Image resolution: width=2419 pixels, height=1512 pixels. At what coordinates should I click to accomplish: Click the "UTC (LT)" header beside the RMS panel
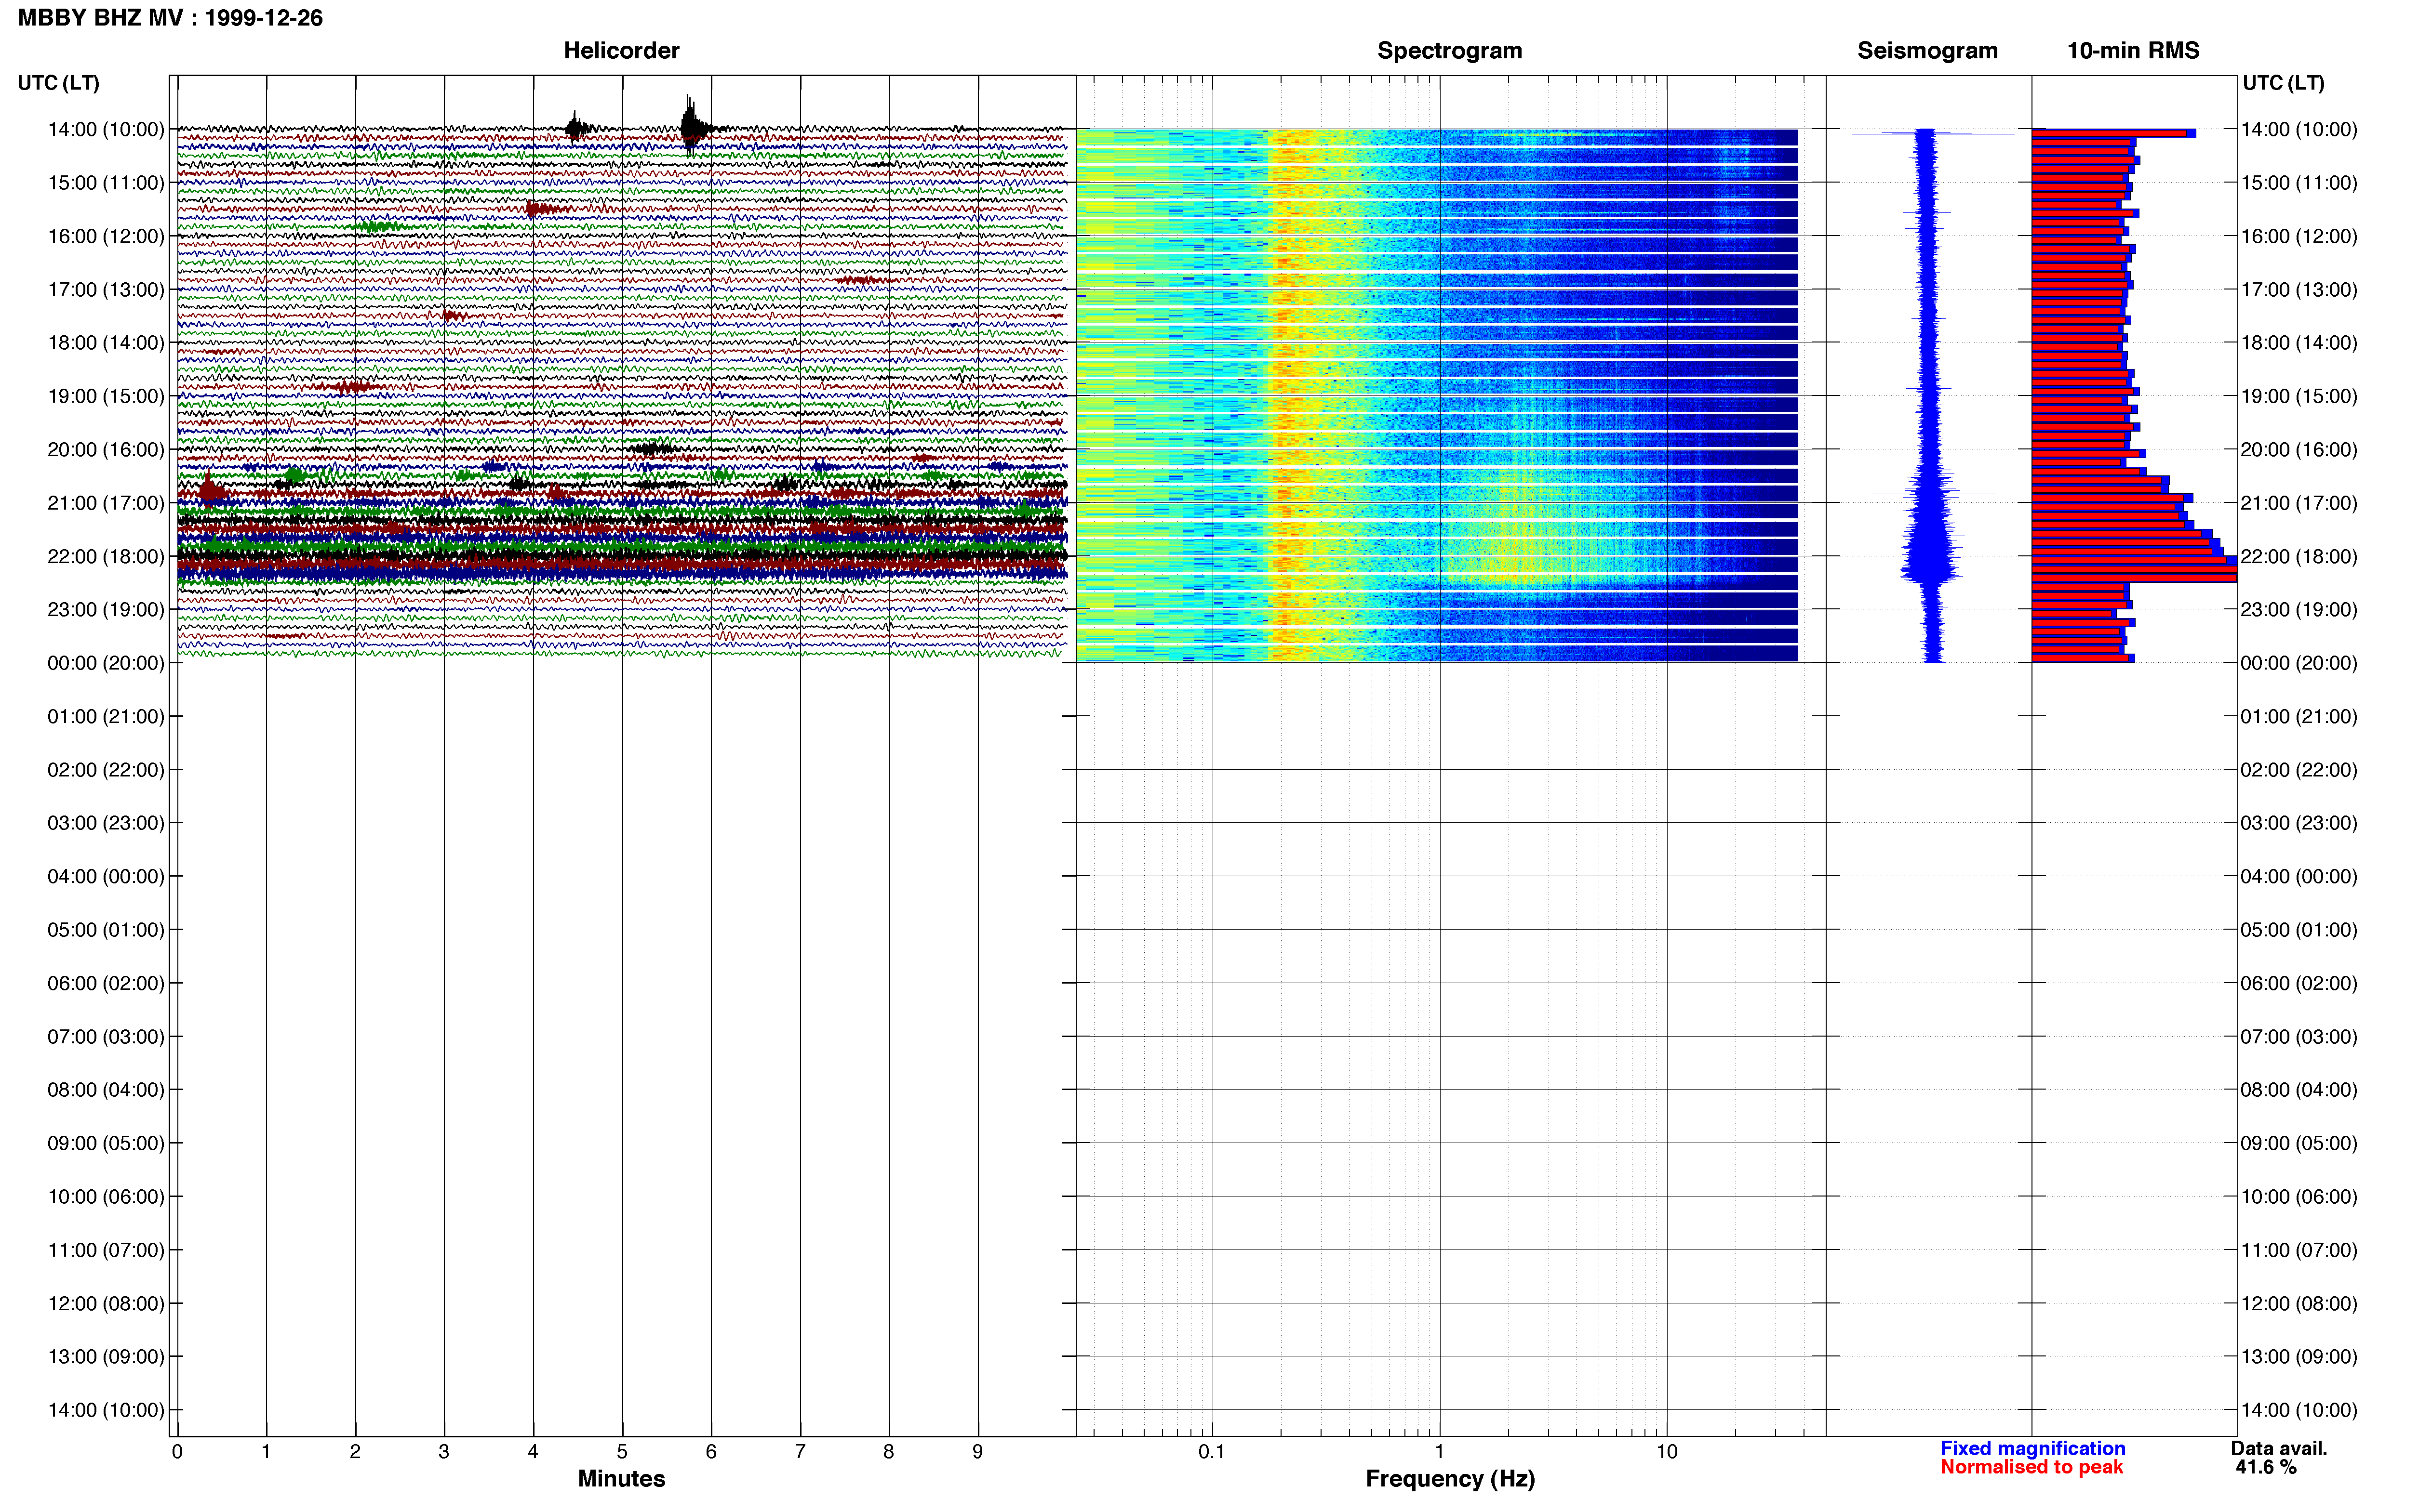tap(2283, 83)
